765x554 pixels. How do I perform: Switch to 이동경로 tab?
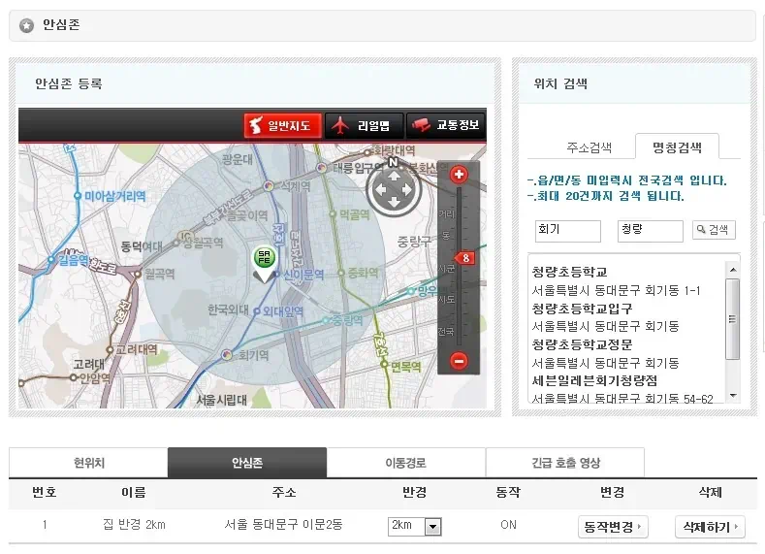tap(406, 463)
